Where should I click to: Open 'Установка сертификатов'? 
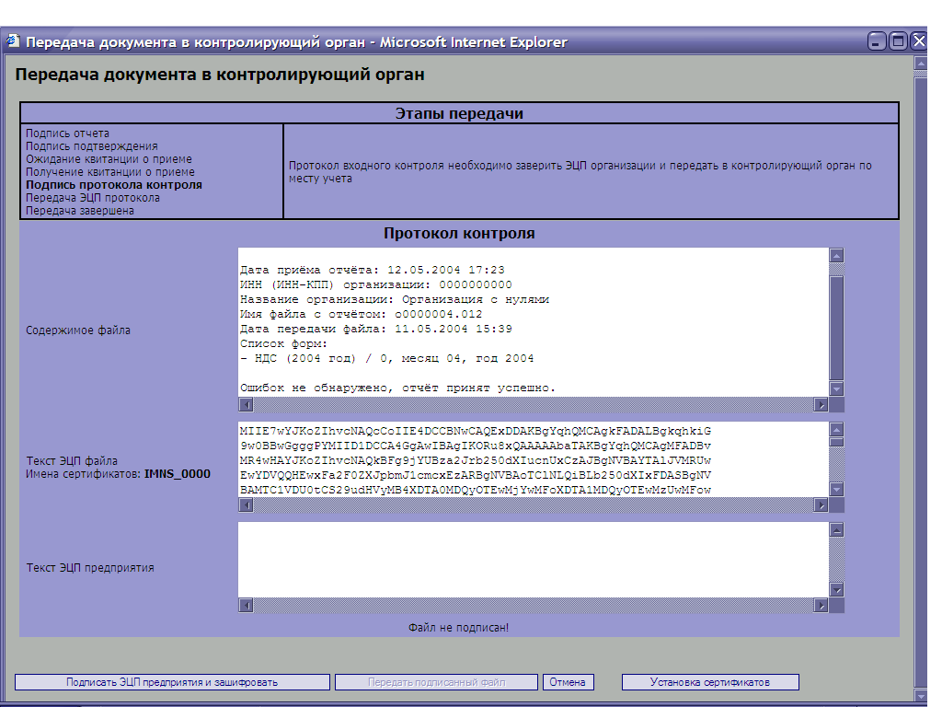click(709, 682)
